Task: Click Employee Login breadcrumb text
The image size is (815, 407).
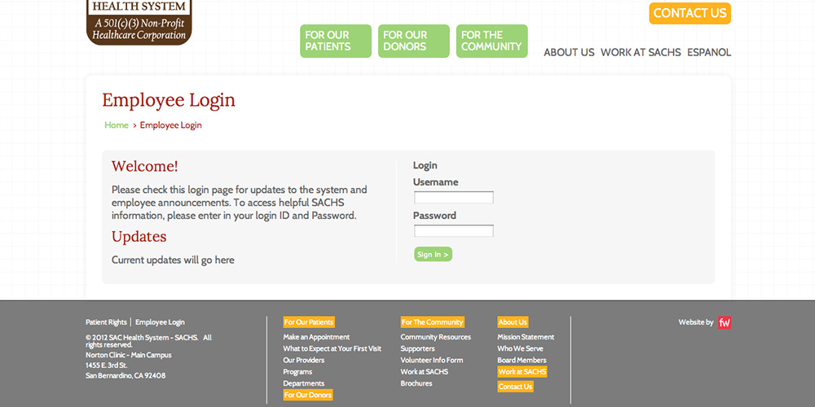Action: (x=170, y=125)
